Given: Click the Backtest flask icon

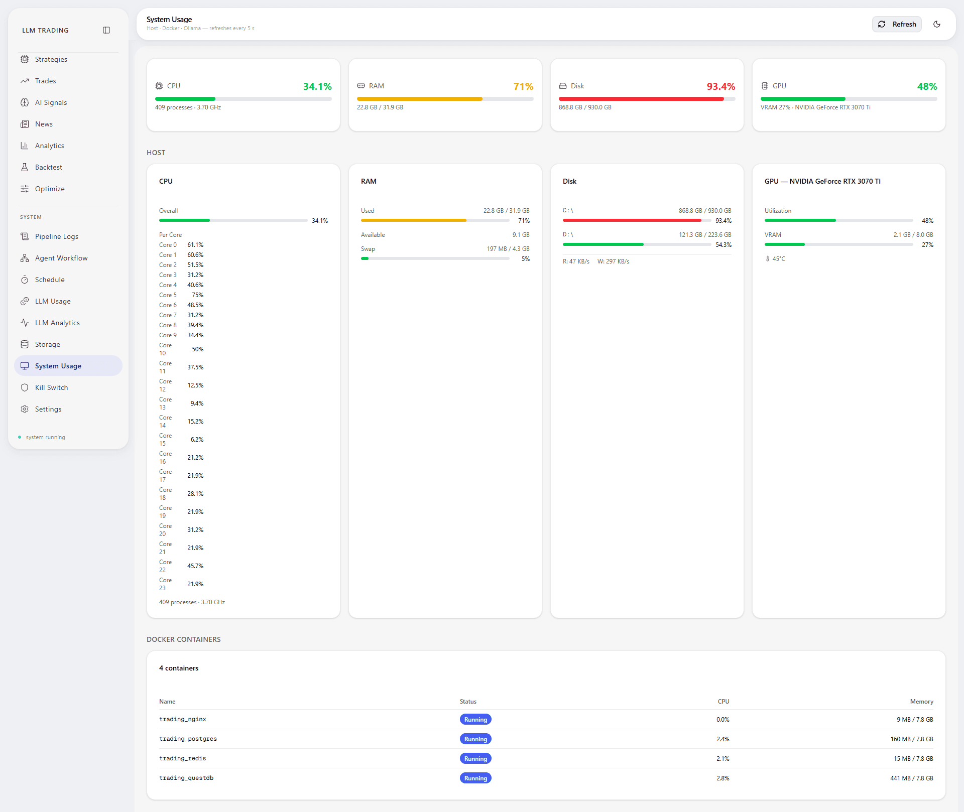Looking at the screenshot, I should coord(25,167).
